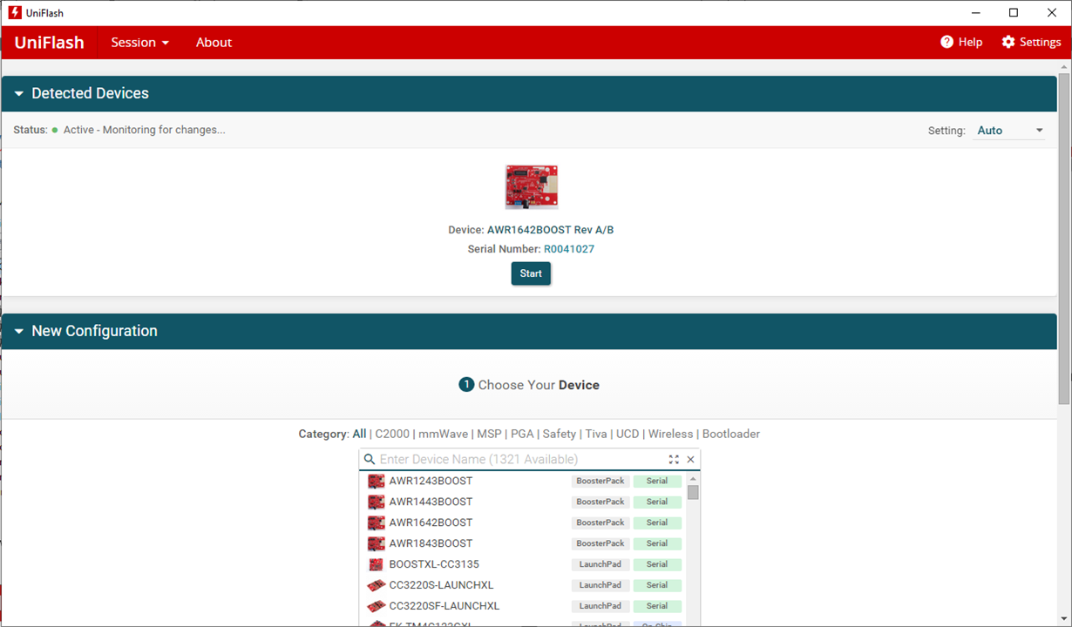Click the device list scrollbar thumb
1072x627 pixels.
click(x=693, y=492)
